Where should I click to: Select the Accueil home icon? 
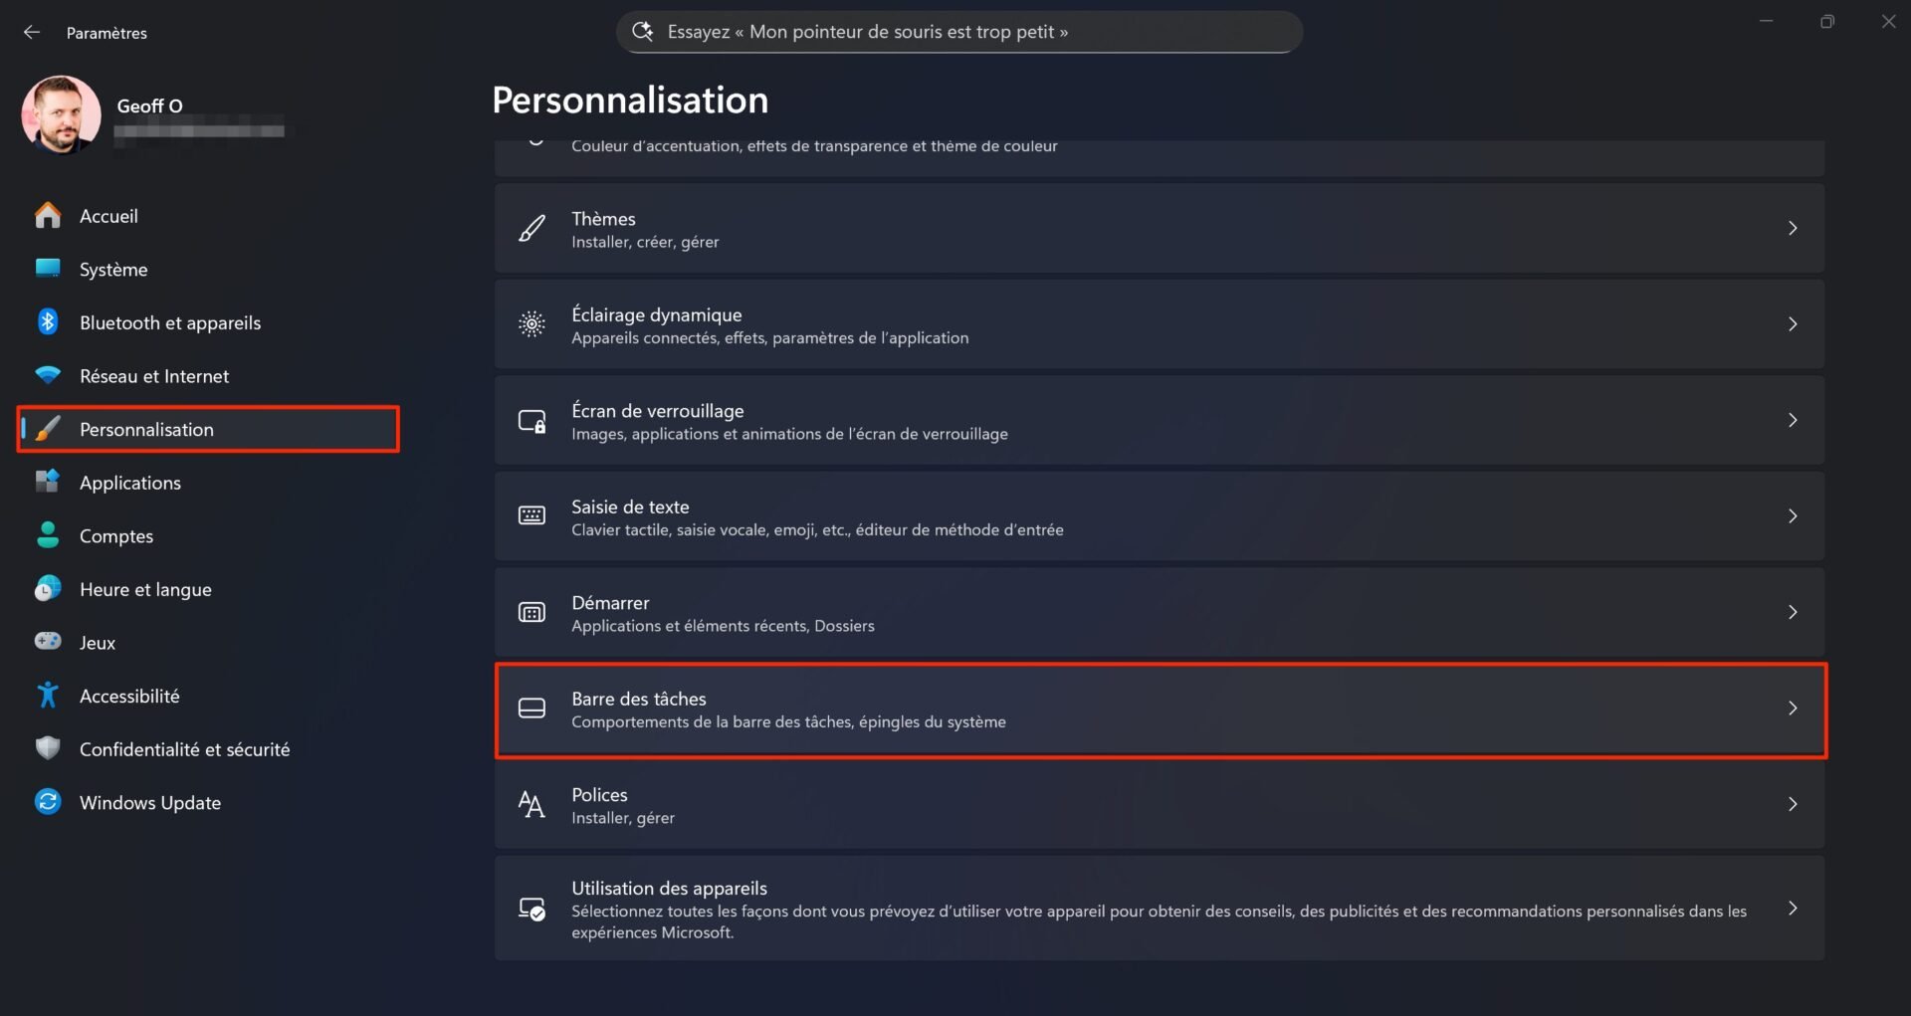[x=48, y=215]
